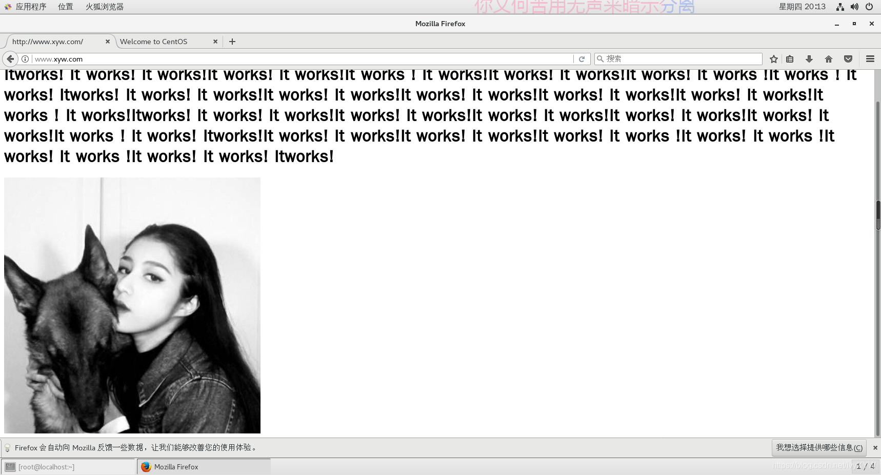Viewport: 881px width, 475px height.
Task: Click the woman and dog photo
Action: click(x=132, y=305)
